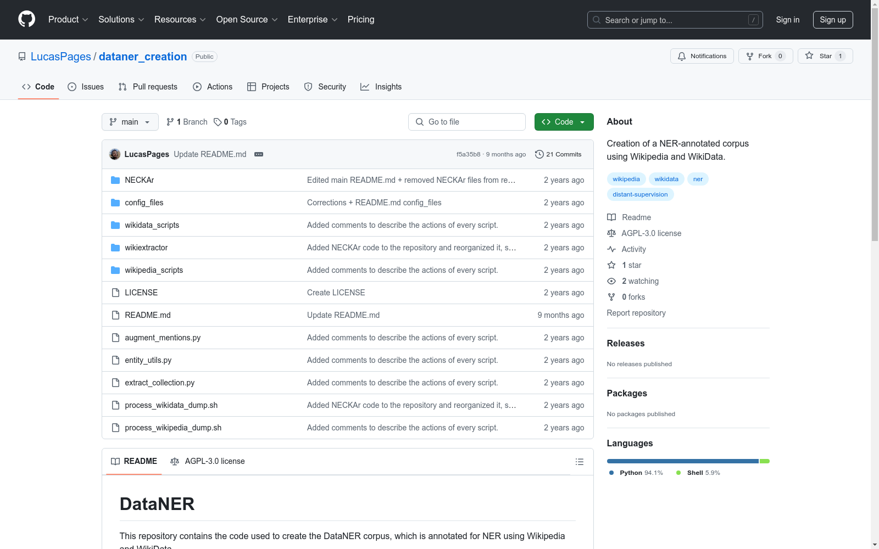Switch to the Projects tab
This screenshot has width=879, height=549.
tap(268, 87)
